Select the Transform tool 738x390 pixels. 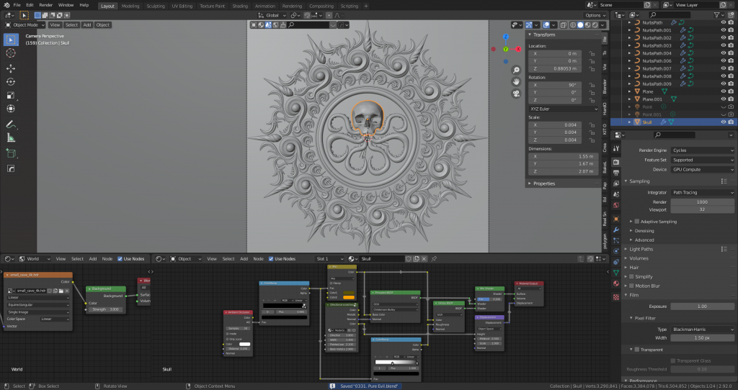click(11, 109)
